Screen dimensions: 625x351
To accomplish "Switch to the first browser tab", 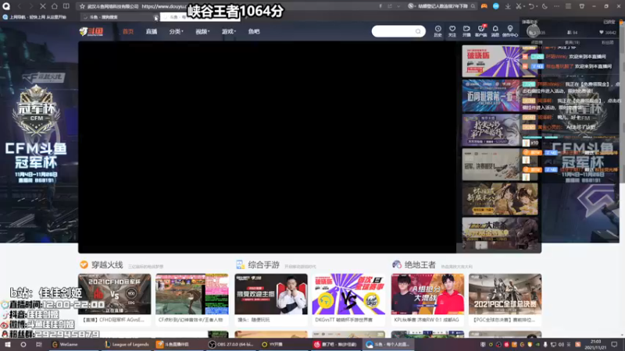I will click(x=119, y=17).
